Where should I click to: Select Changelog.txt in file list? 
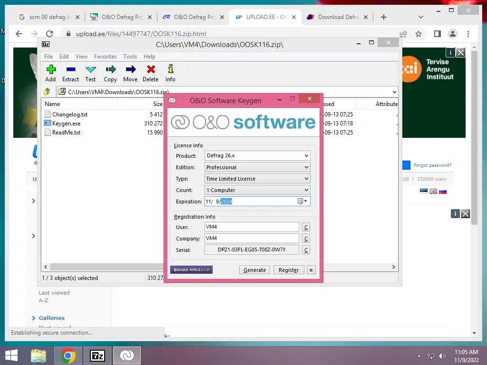[70, 115]
